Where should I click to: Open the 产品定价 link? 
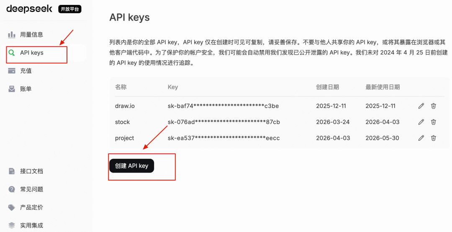point(31,207)
